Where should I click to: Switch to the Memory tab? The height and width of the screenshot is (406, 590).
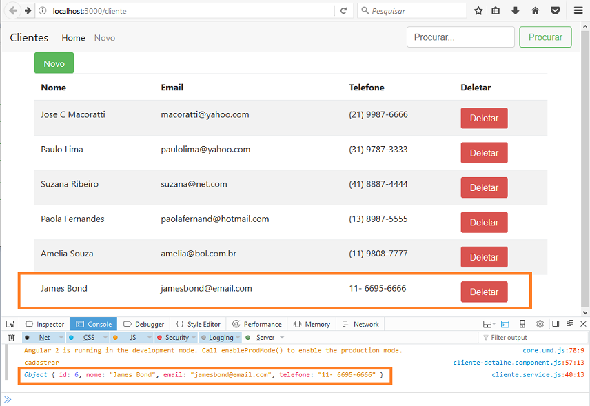tap(312, 324)
